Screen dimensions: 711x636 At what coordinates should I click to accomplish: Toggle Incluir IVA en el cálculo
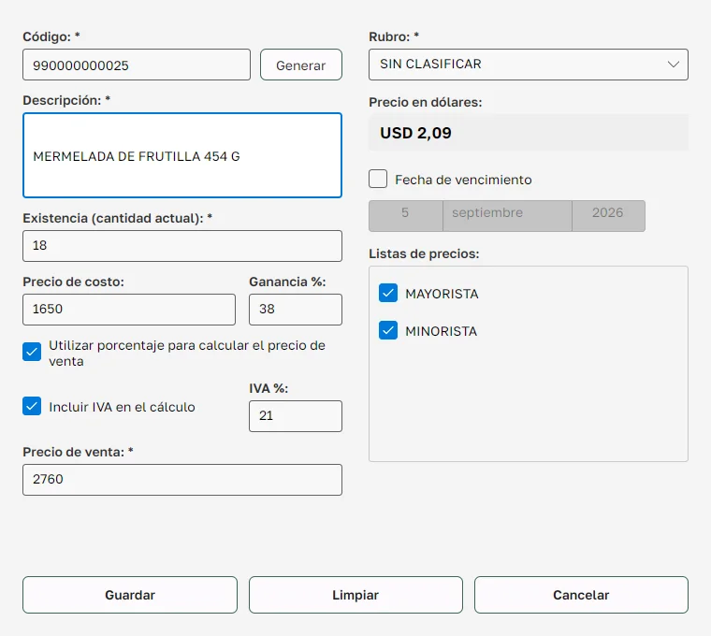tap(32, 406)
